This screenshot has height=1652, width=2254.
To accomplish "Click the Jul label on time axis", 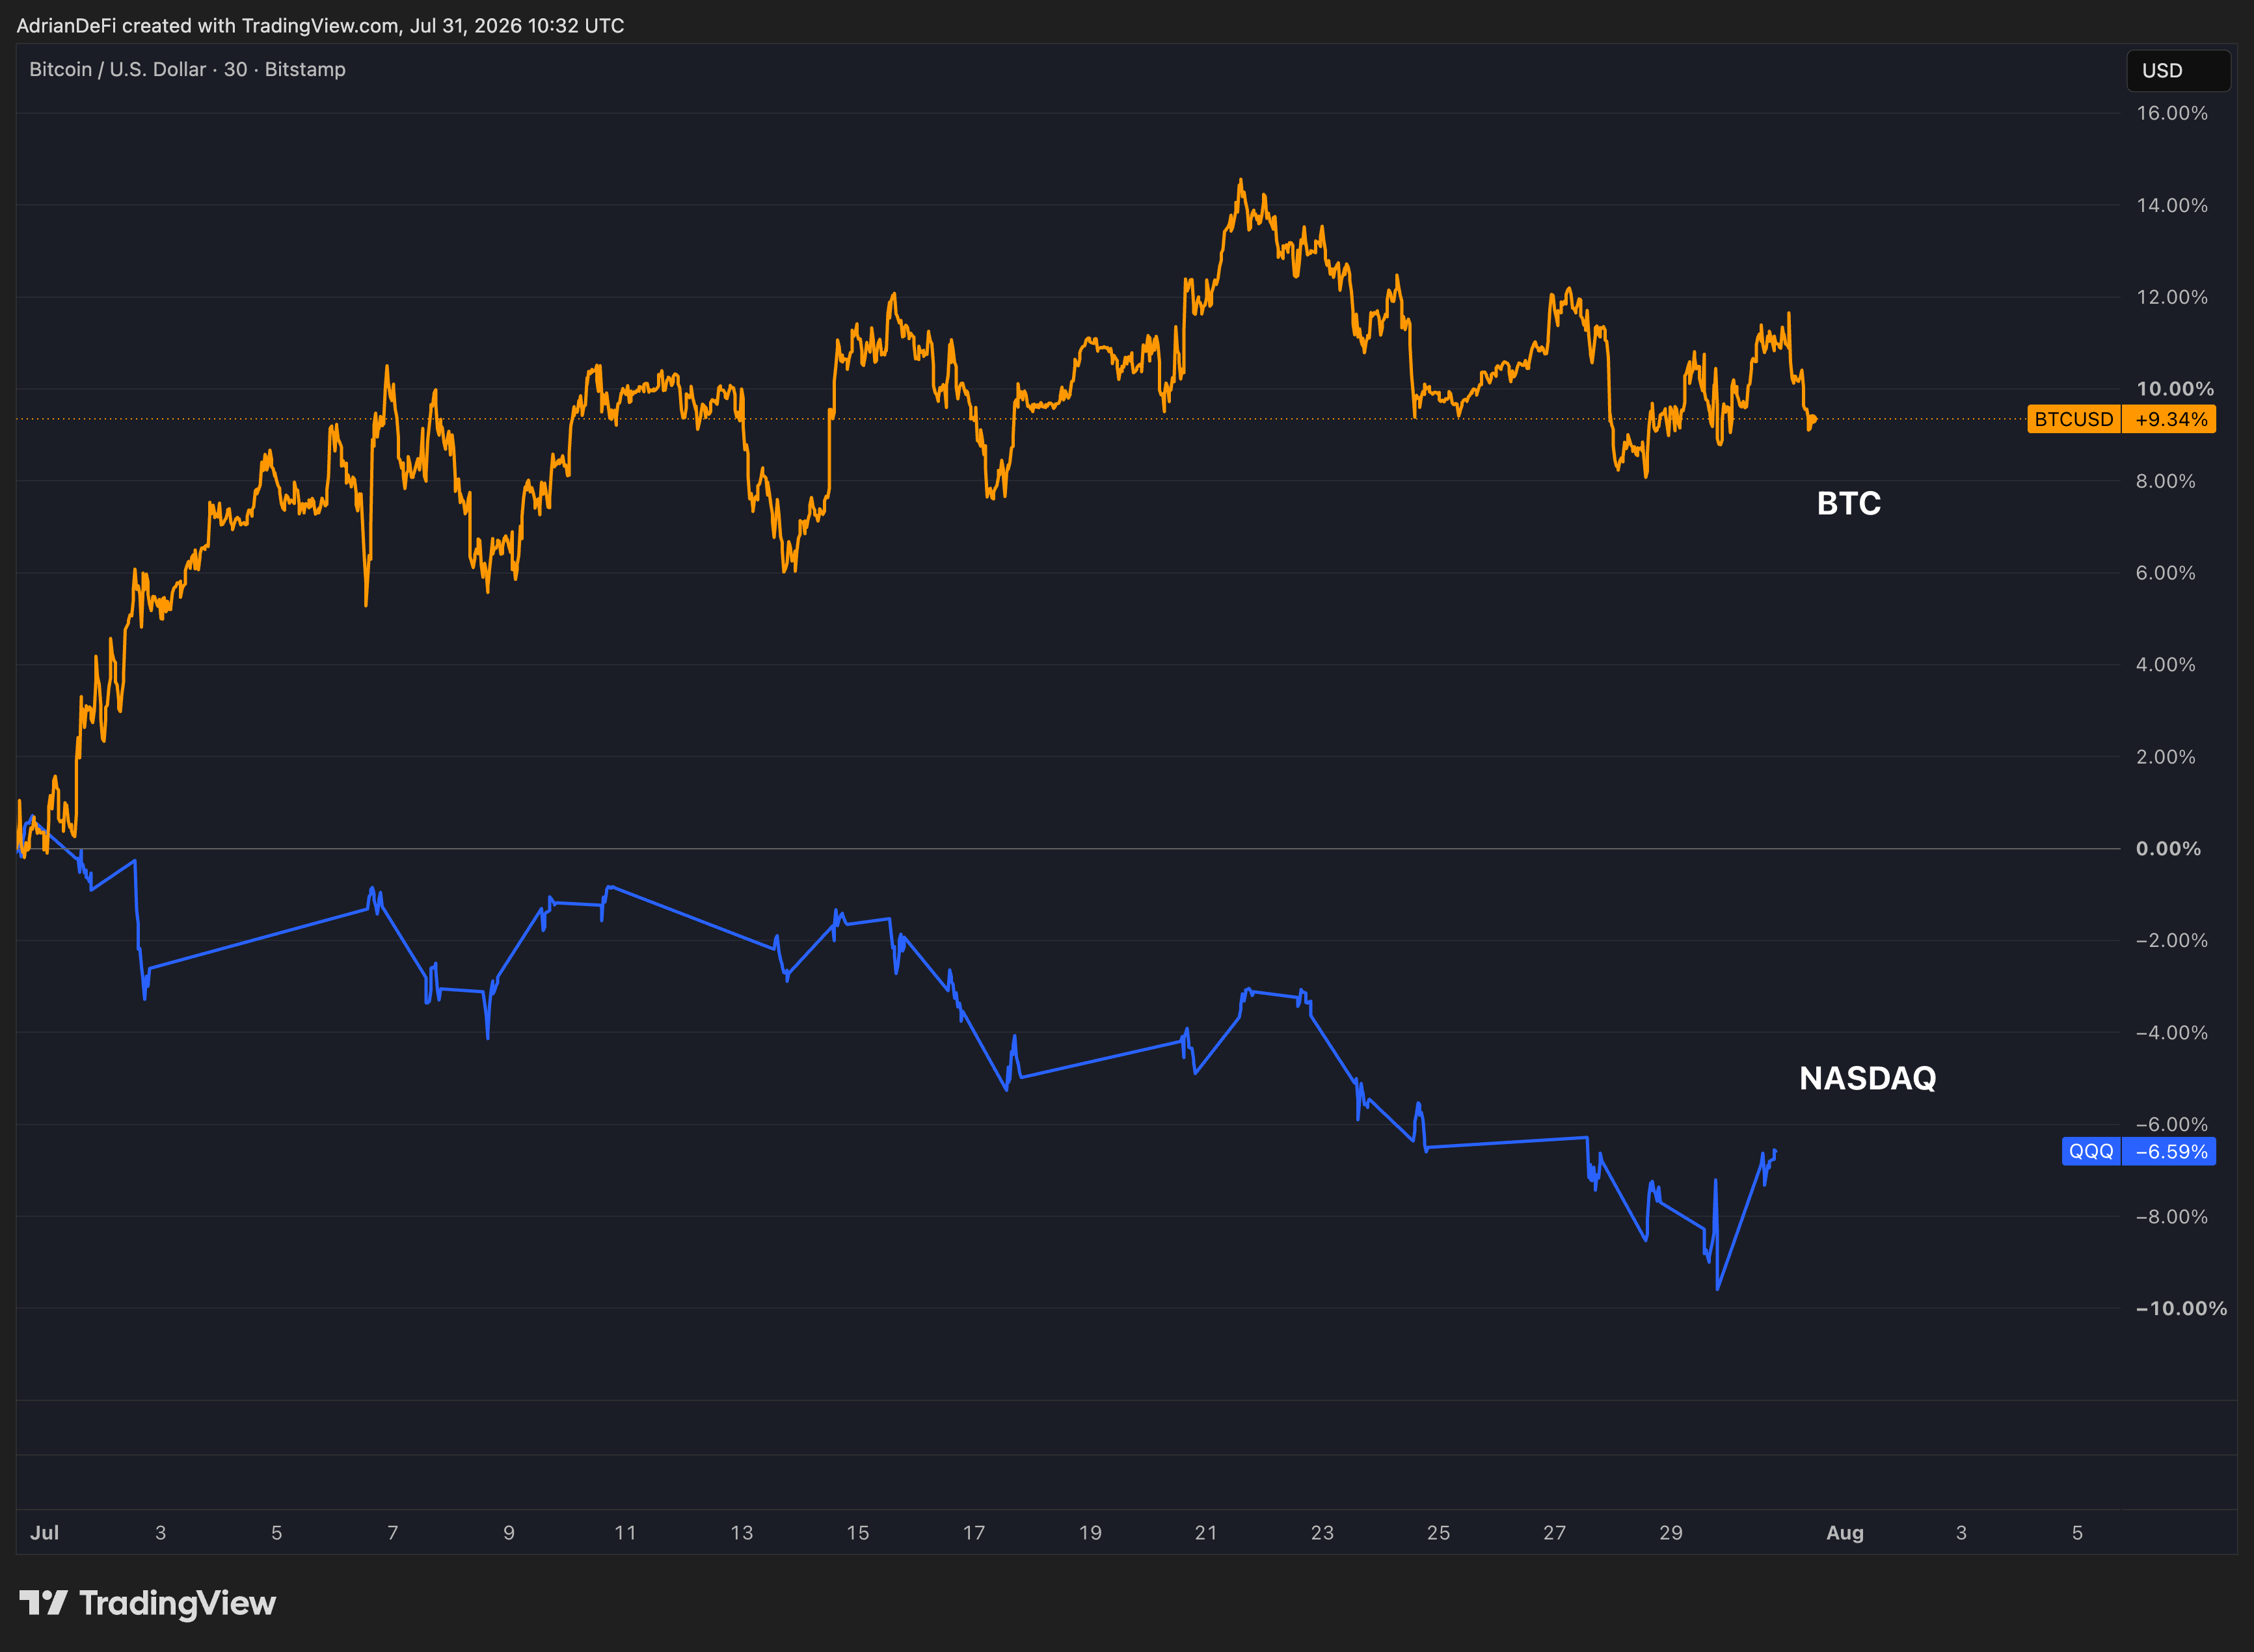I will [x=44, y=1532].
